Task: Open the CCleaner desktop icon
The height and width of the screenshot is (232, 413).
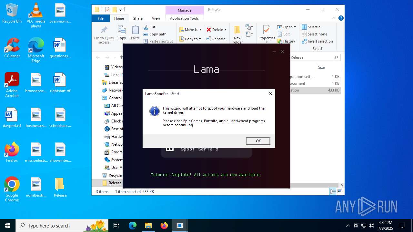Action: point(12,48)
